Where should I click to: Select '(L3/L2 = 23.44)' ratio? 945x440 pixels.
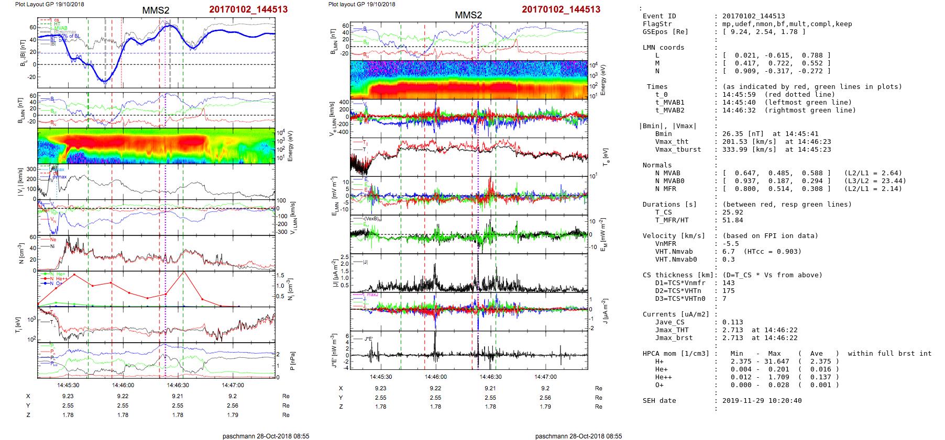point(875,181)
